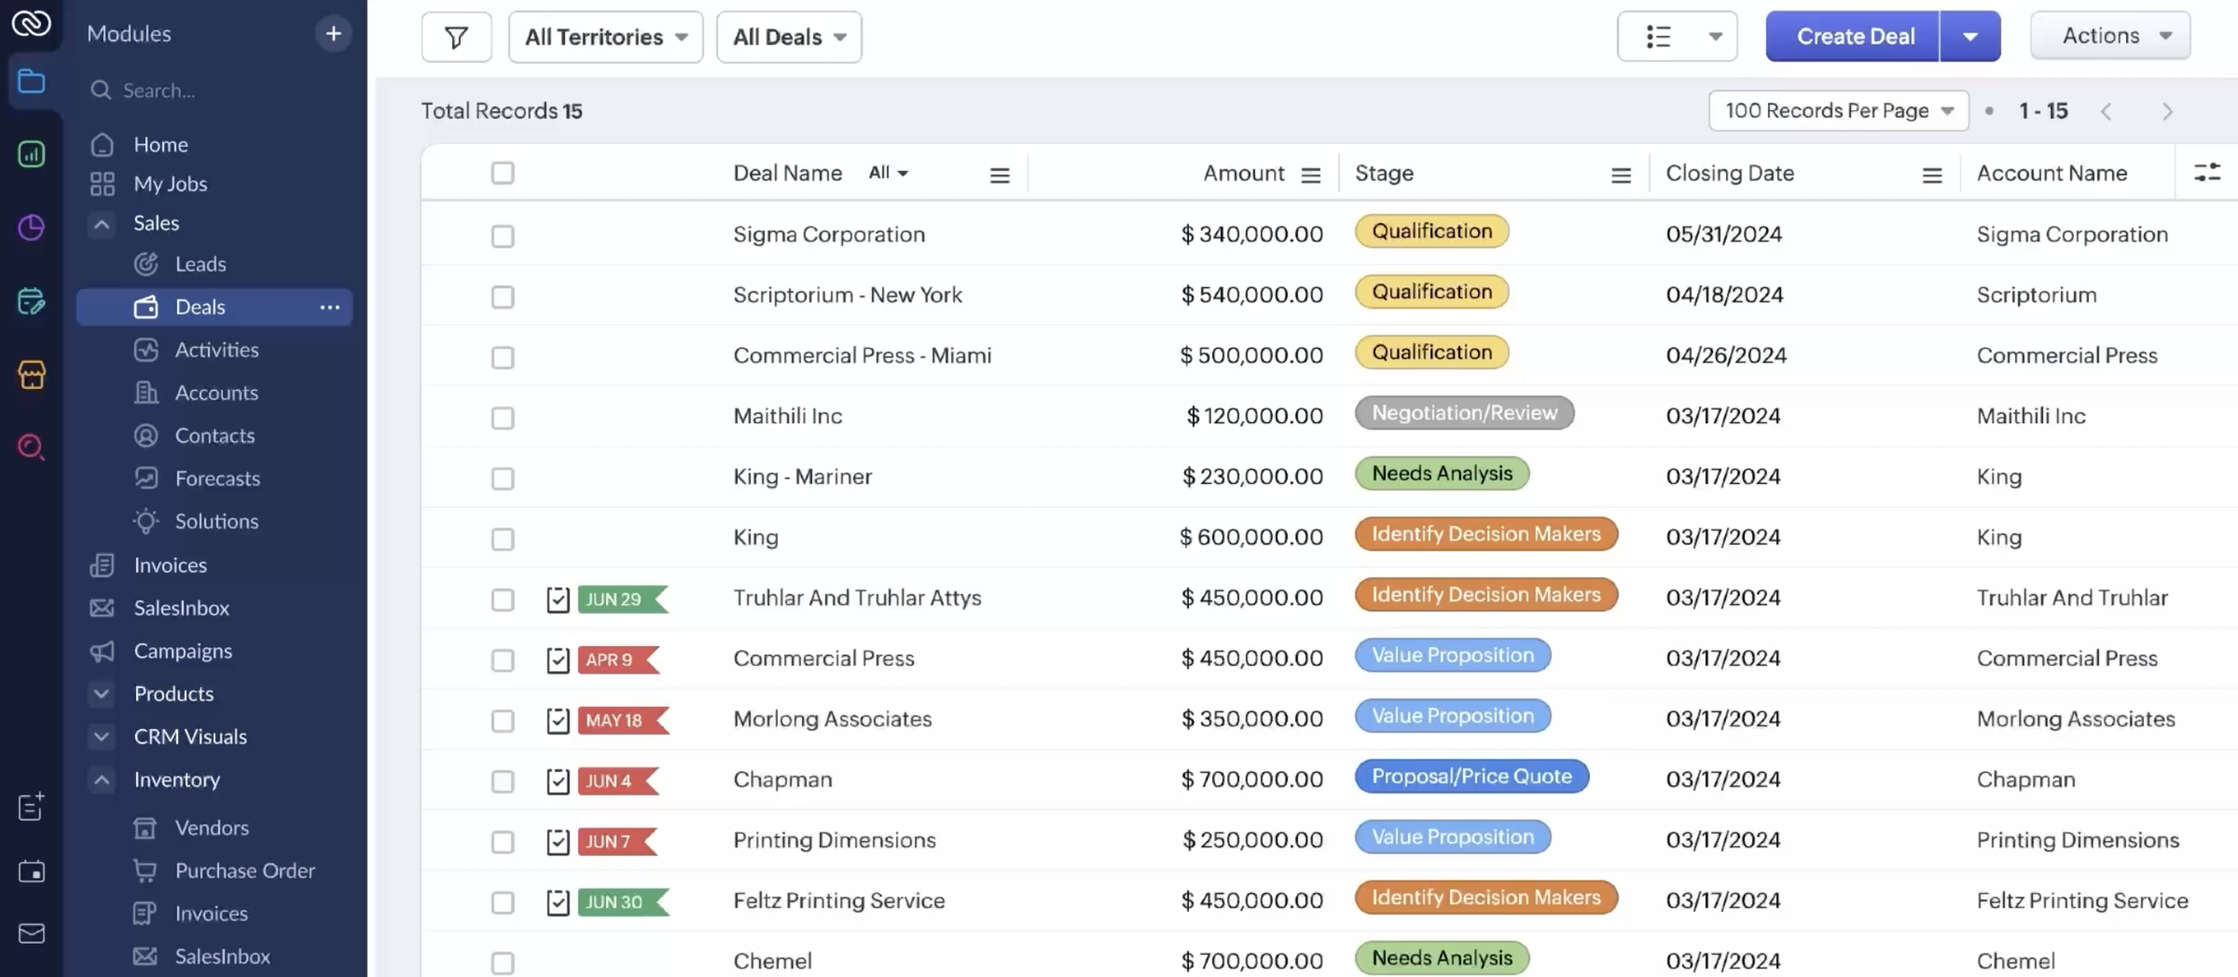Tick the checkbox for King - Mariner deal
Viewport: 2238px width, 977px height.
point(502,479)
